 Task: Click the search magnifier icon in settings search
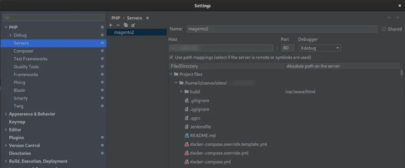[7, 17]
